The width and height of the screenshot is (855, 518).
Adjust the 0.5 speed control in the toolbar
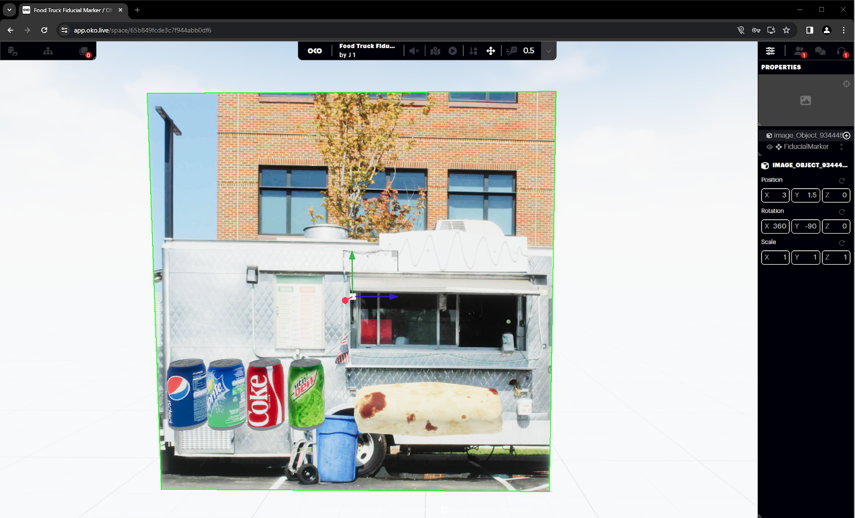tap(529, 50)
